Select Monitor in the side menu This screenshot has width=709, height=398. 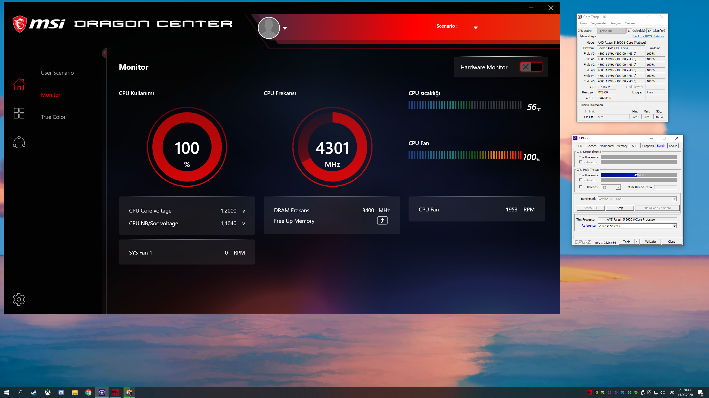click(51, 95)
